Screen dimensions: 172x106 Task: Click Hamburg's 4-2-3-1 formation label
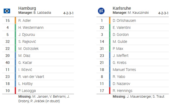pos(68,13)
